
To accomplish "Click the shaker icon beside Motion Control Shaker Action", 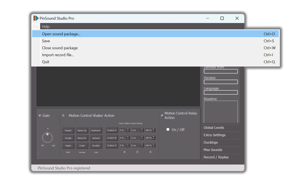I will click(x=63, y=115).
